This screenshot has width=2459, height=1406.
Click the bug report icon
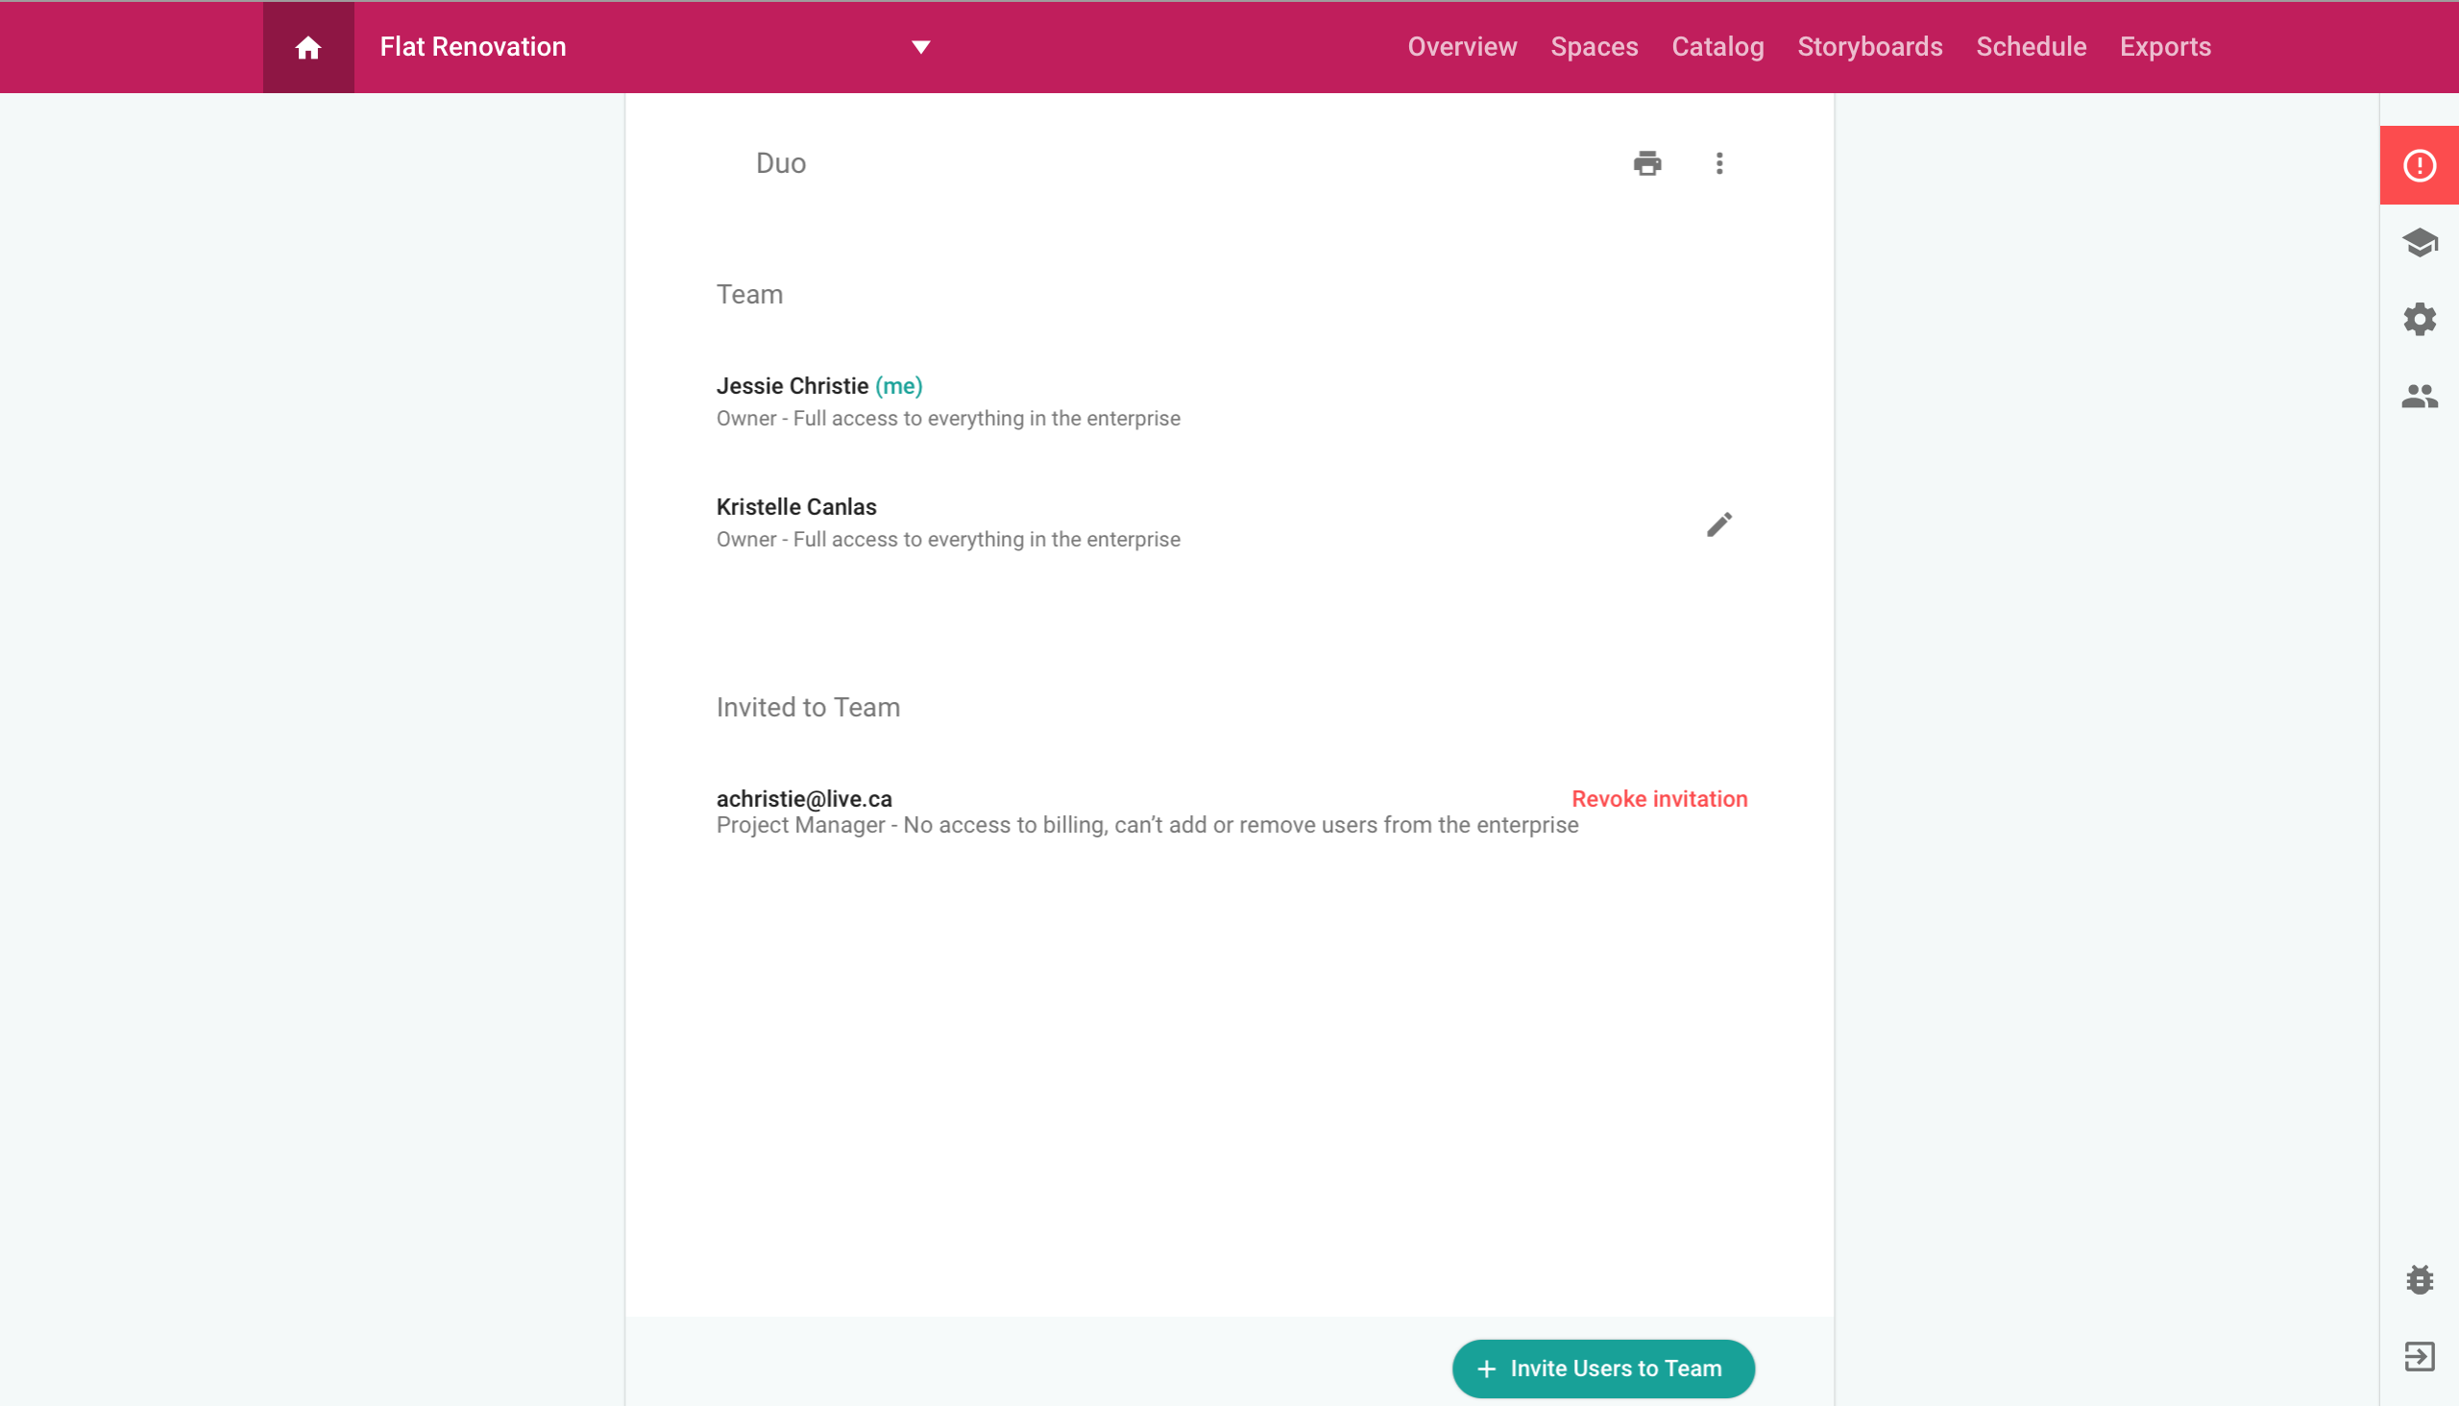pos(2419,1279)
